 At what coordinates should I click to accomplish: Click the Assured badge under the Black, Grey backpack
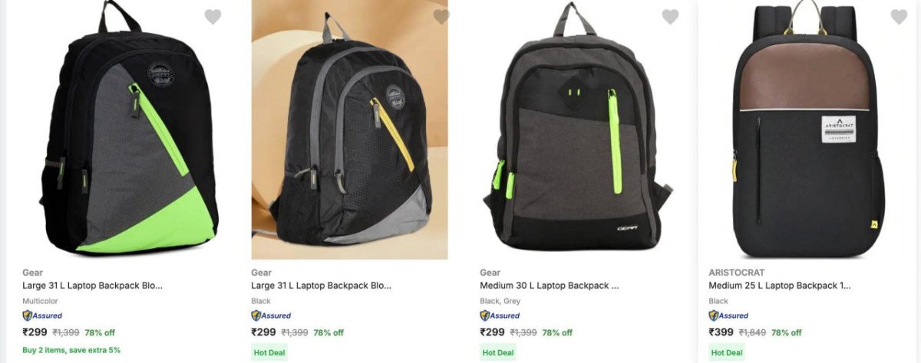click(500, 316)
